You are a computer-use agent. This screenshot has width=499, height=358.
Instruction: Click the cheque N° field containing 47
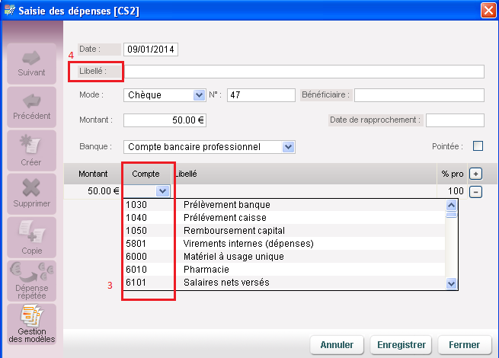(261, 94)
